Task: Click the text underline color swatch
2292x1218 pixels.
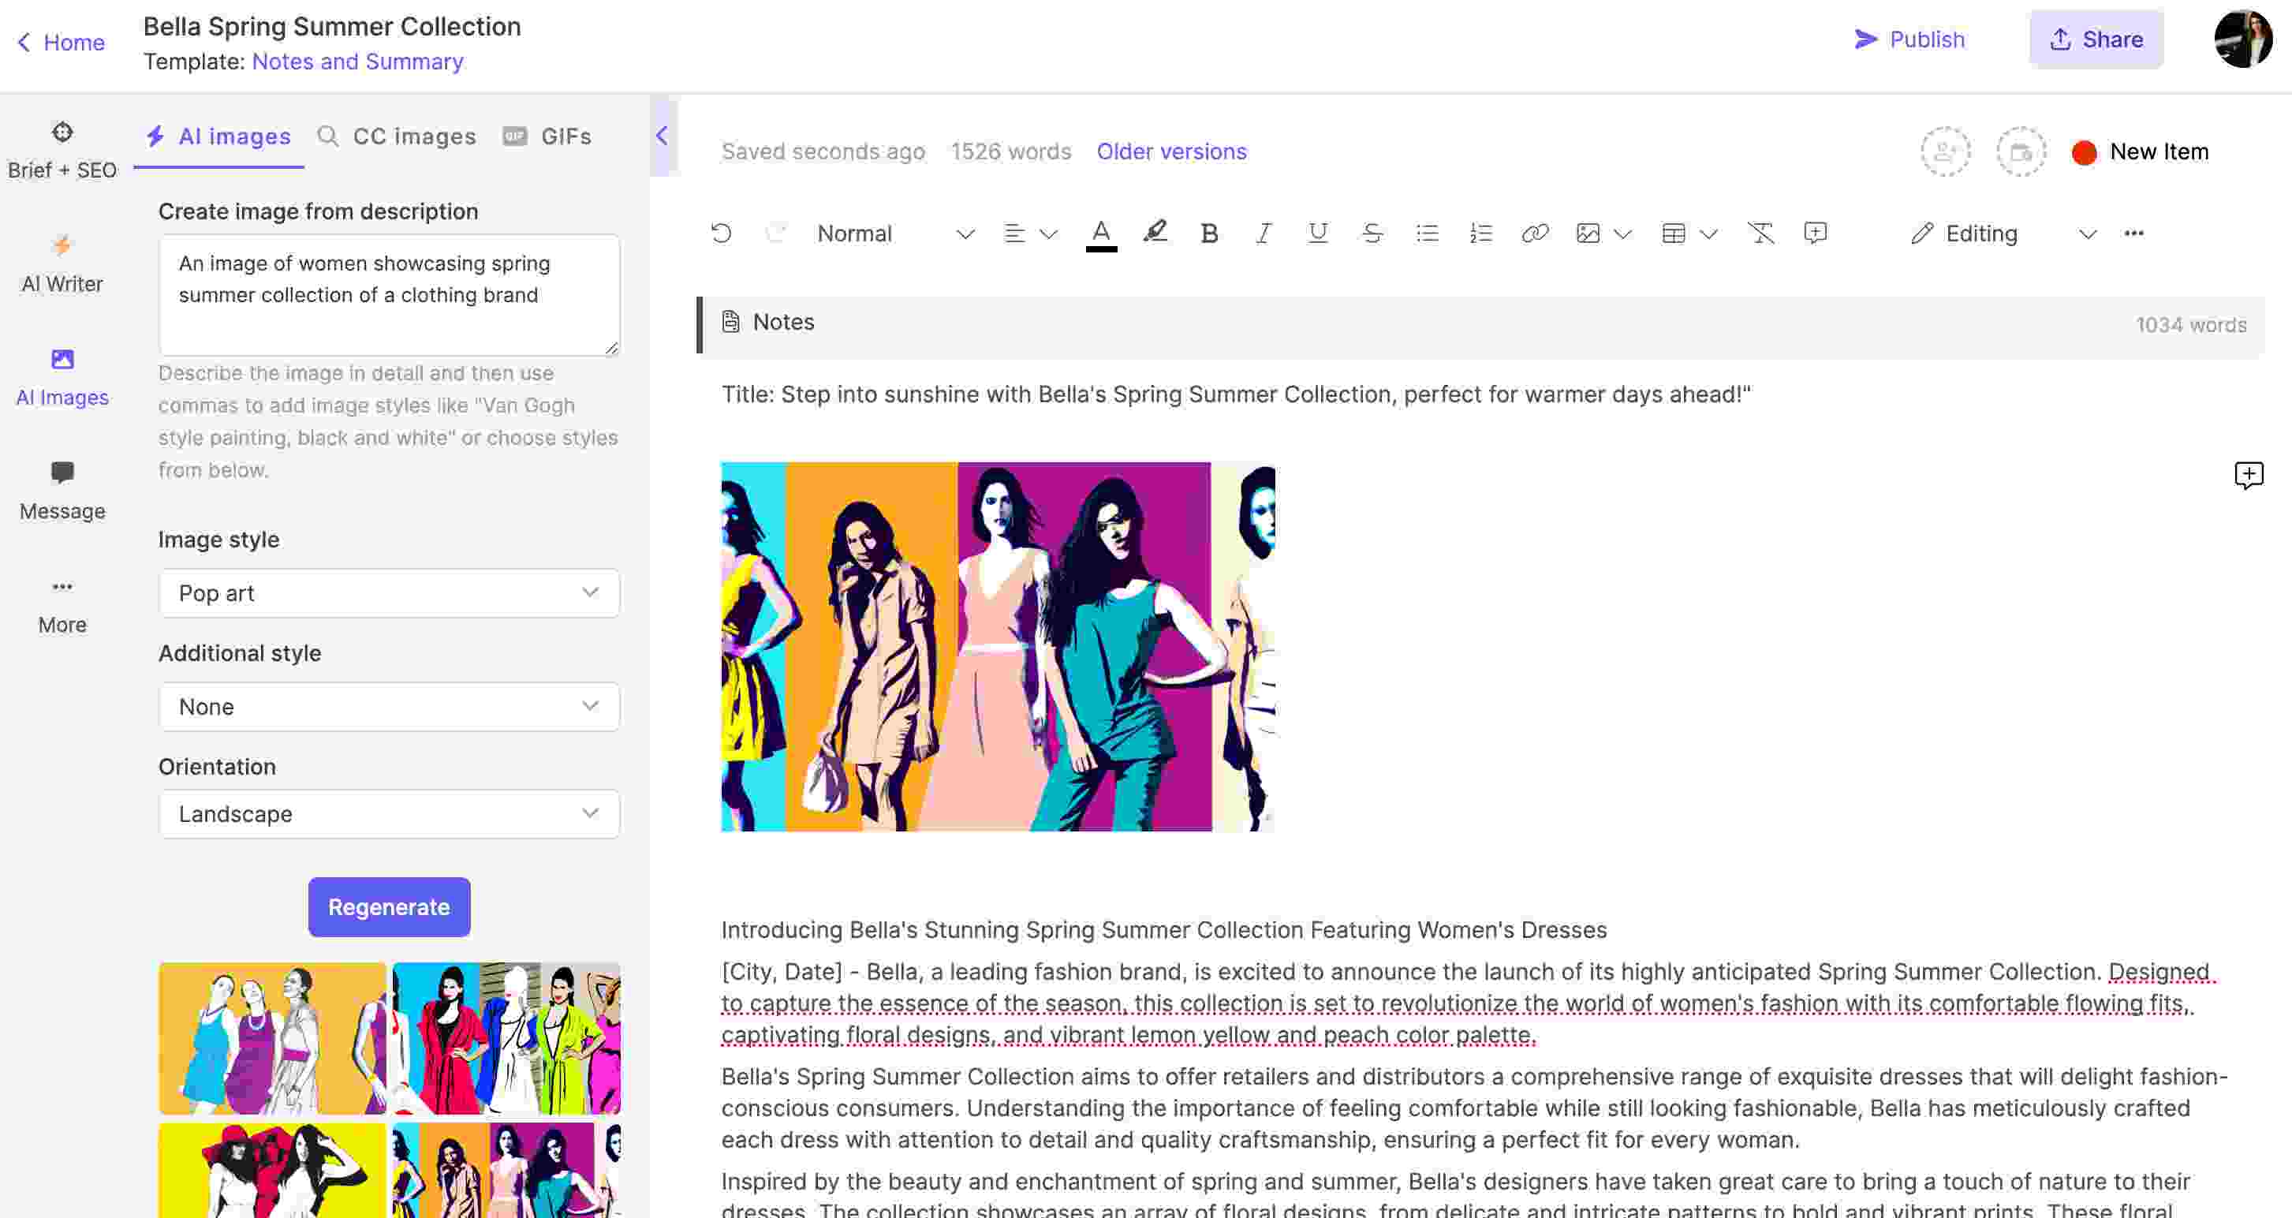Action: click(1102, 248)
